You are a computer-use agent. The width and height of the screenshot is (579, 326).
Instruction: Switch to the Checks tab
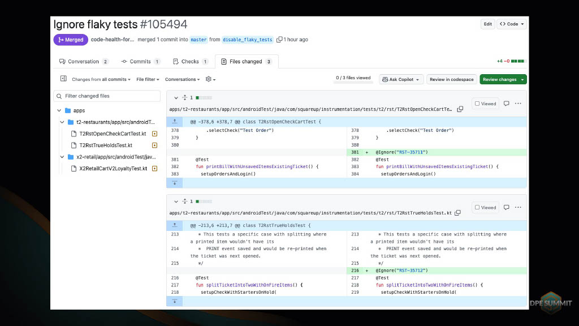tap(191, 61)
